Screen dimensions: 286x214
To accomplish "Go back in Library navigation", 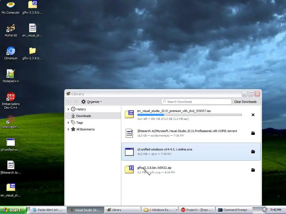I will pyautogui.click(x=69, y=101).
